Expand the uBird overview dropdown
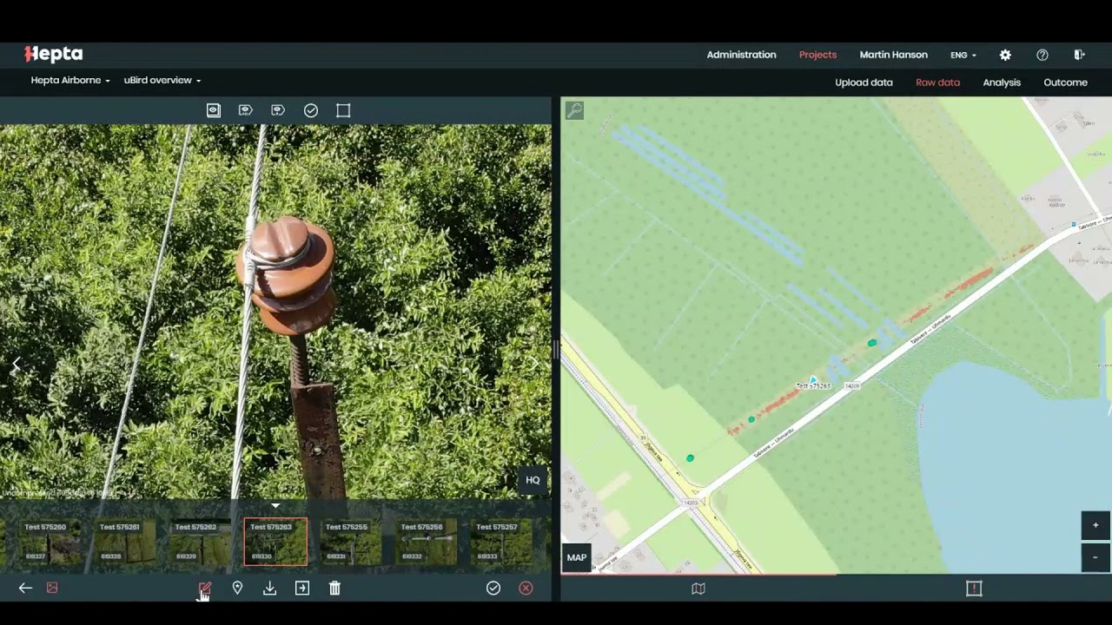The height and width of the screenshot is (625, 1112). pyautogui.click(x=162, y=81)
